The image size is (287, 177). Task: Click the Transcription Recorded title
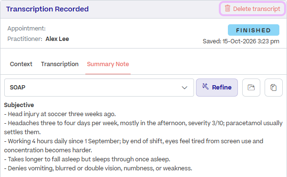47,9
